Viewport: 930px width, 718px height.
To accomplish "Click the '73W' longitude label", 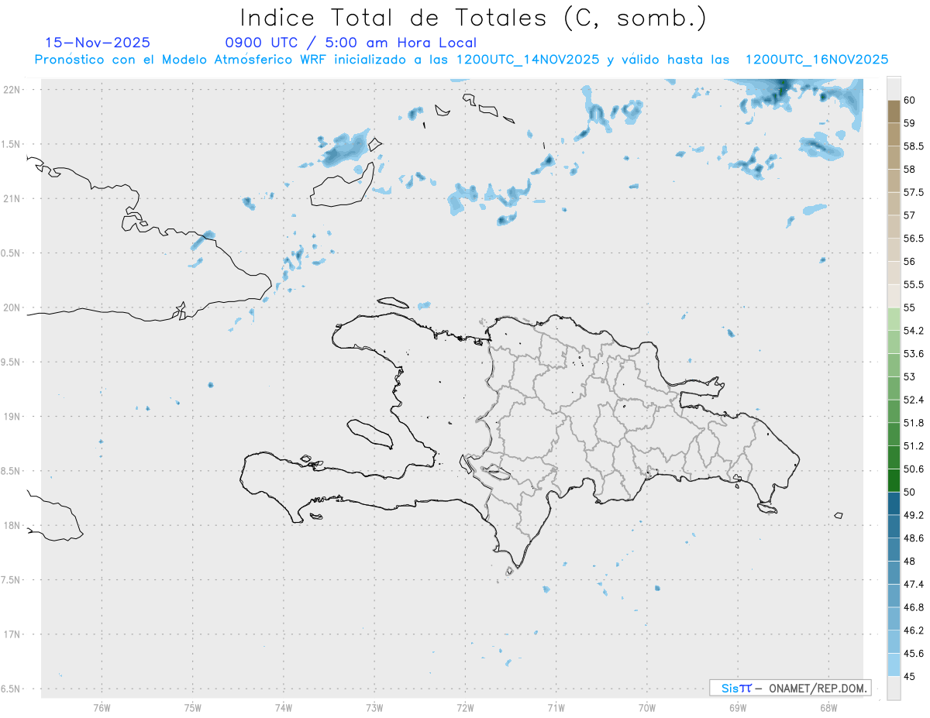I will coord(374,707).
